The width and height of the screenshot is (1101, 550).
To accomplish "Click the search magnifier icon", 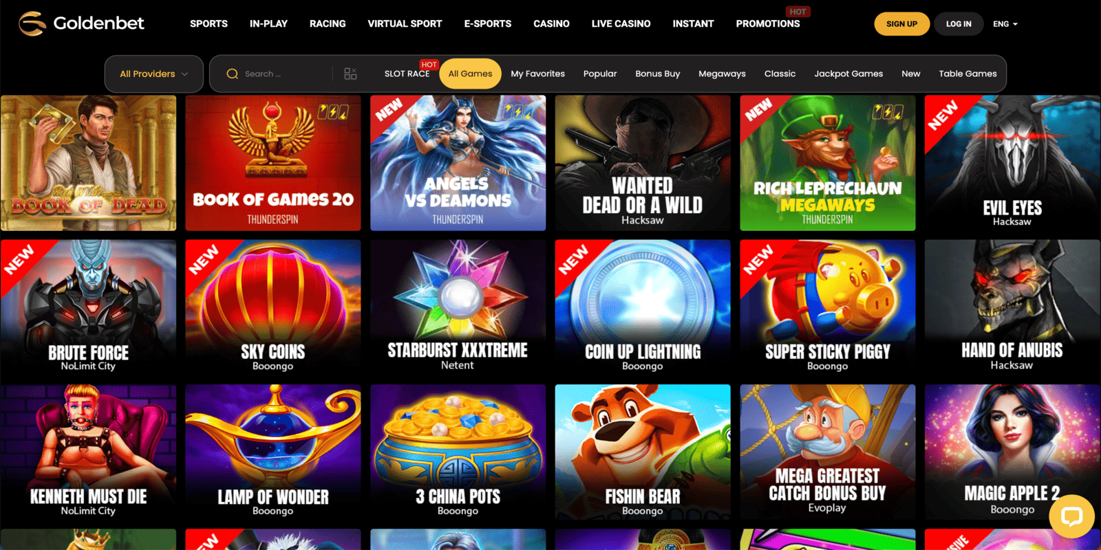I will pos(233,74).
